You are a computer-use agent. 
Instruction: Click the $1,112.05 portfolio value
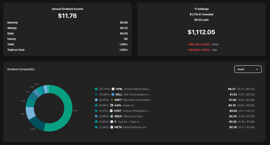[201, 32]
